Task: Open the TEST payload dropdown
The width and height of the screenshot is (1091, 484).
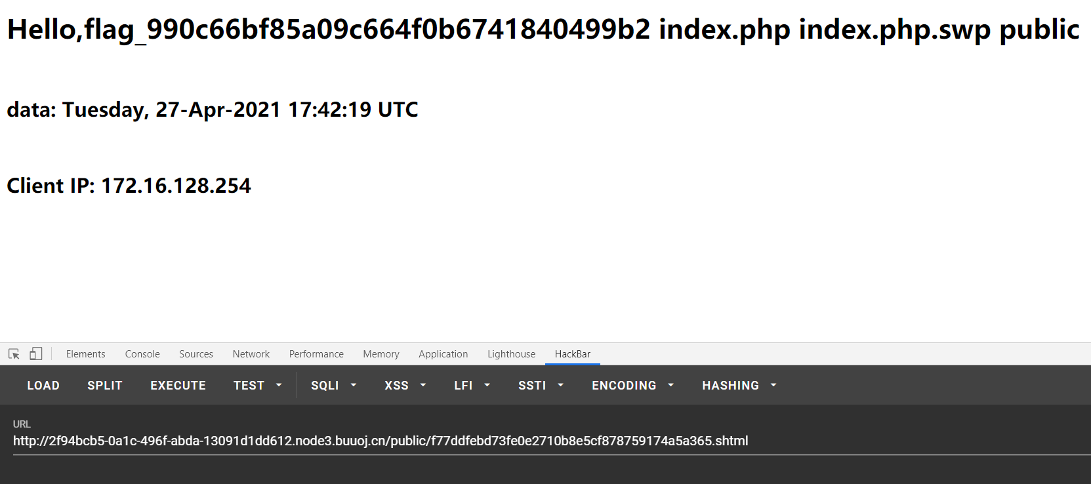Action: tap(257, 385)
